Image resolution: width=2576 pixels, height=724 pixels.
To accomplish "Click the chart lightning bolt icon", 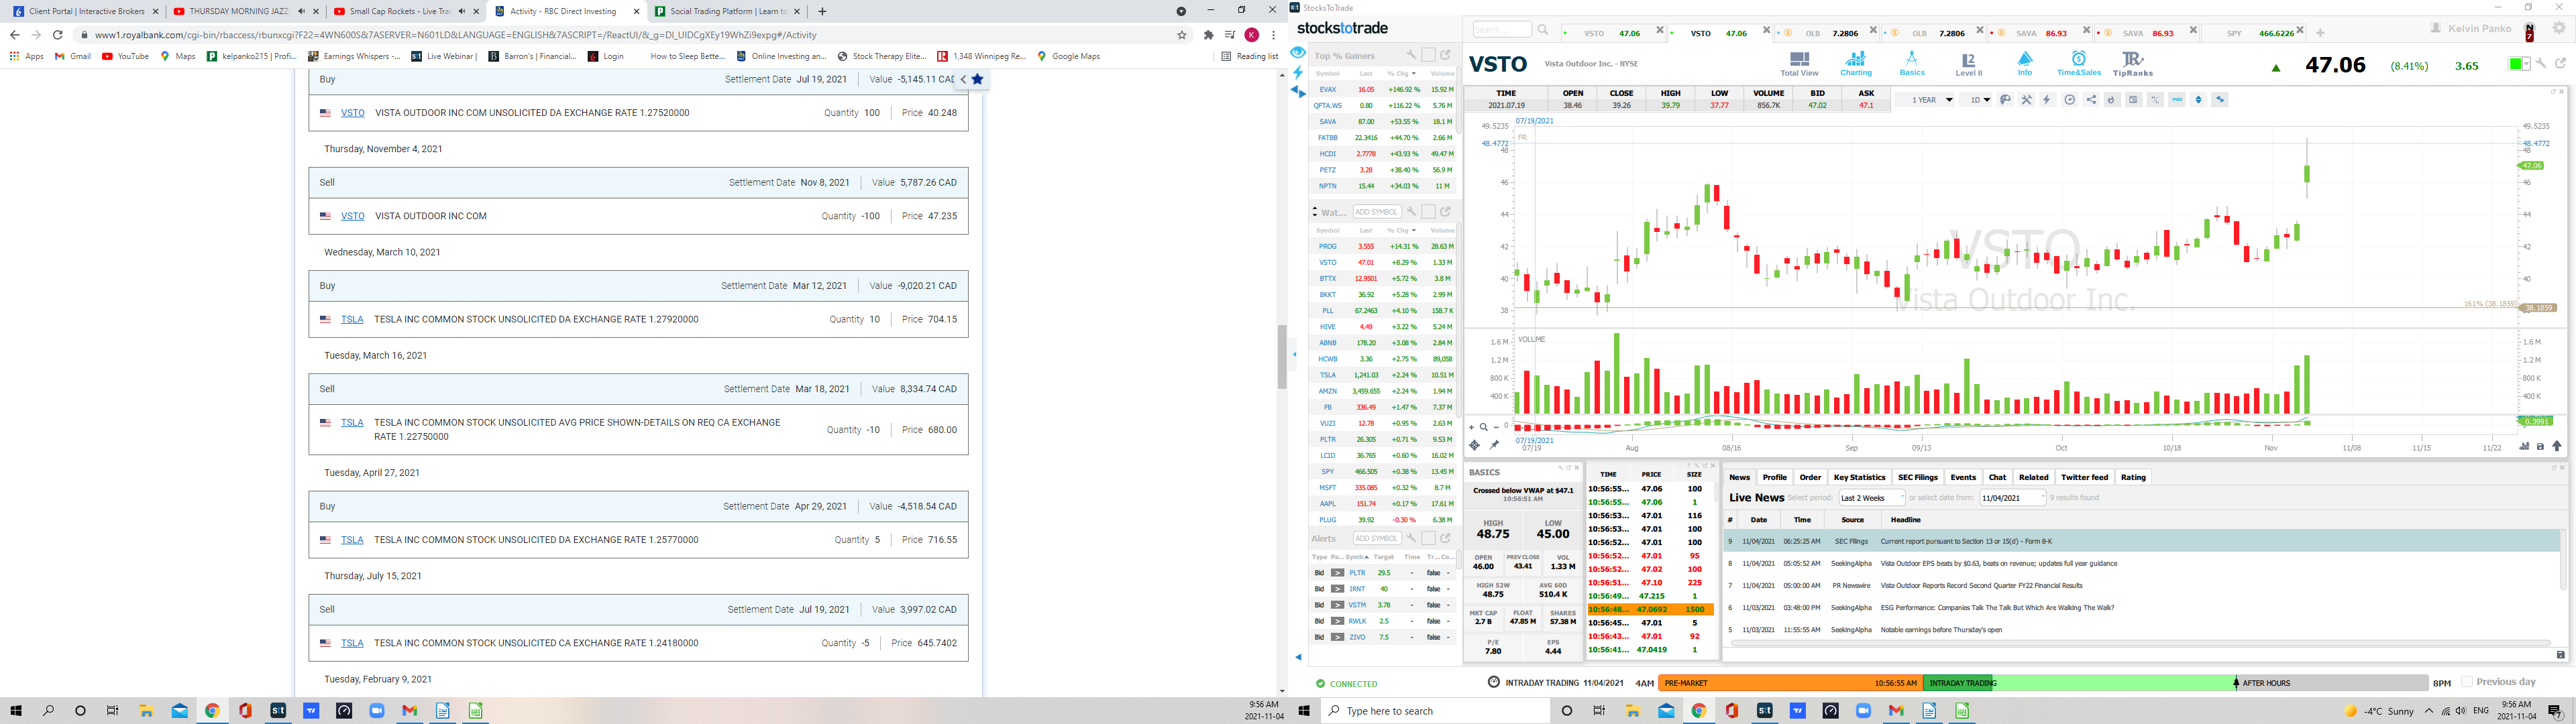I will click(2047, 100).
